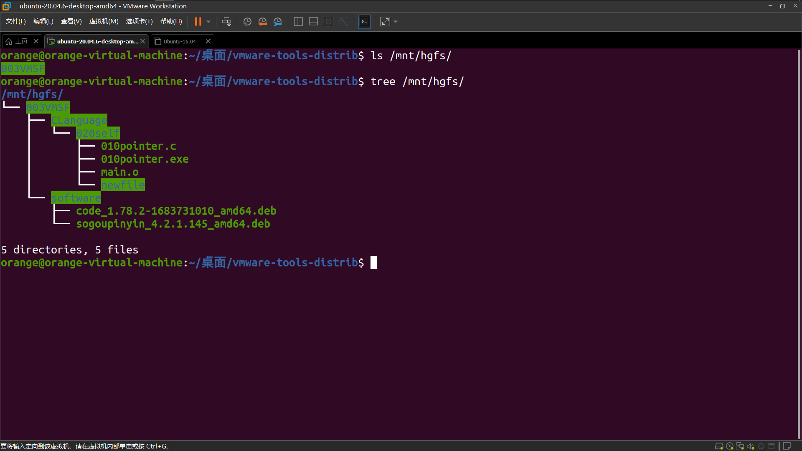Toggle the thumbnail bar view
802x451 pixels.
point(313,22)
